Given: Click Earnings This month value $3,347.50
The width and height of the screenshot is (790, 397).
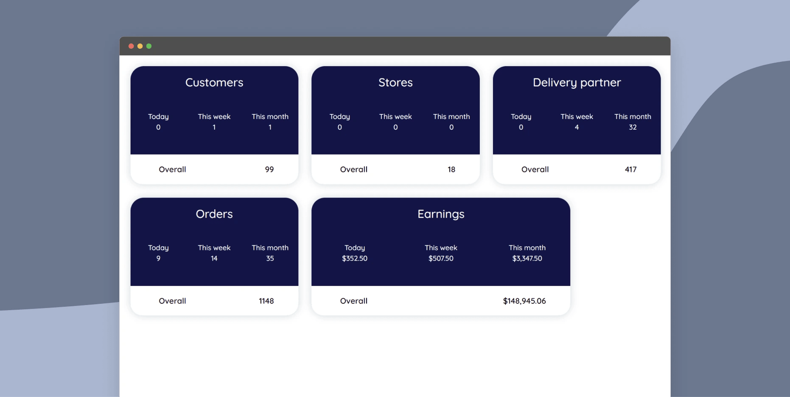Looking at the screenshot, I should (x=527, y=258).
